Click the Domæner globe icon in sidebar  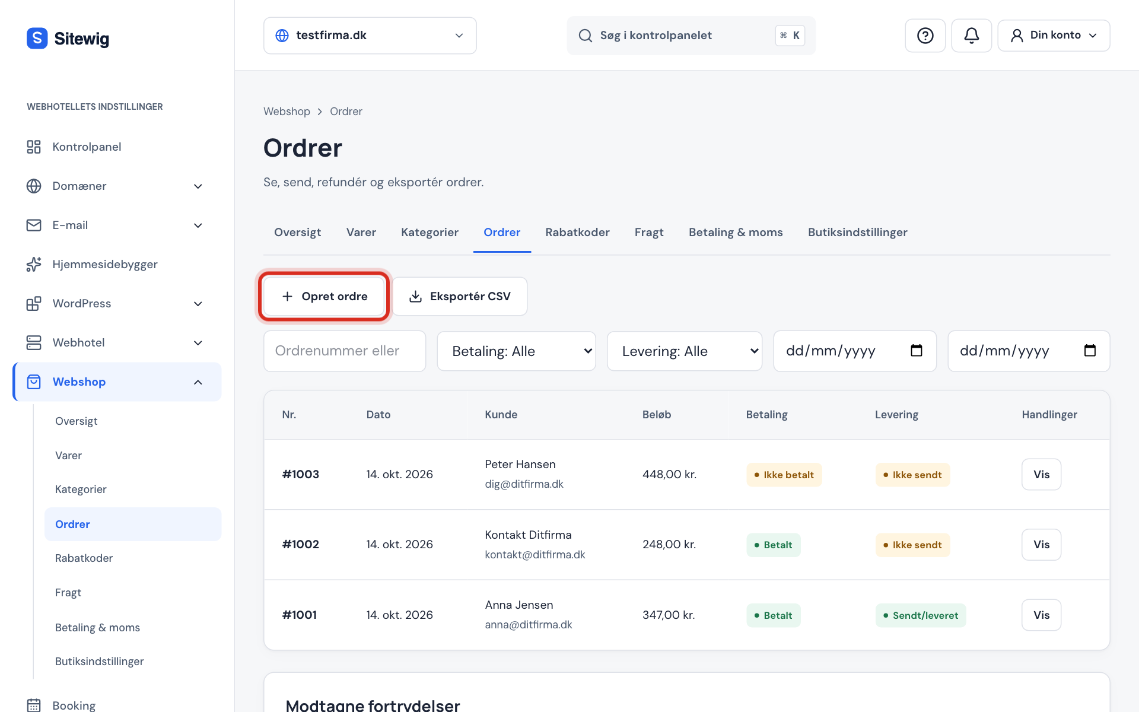34,186
